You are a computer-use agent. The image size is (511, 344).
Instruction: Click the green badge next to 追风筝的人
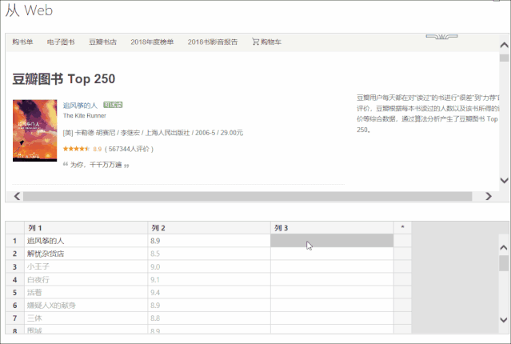coord(113,105)
